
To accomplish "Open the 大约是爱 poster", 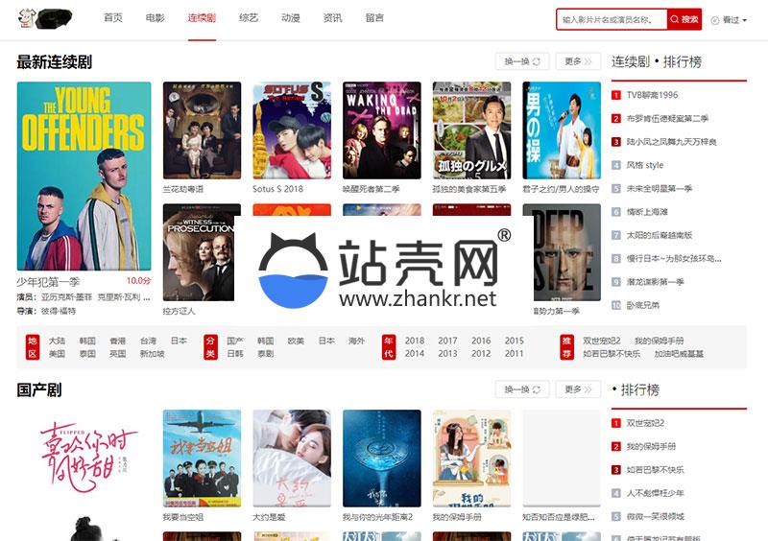I will pyautogui.click(x=292, y=459).
